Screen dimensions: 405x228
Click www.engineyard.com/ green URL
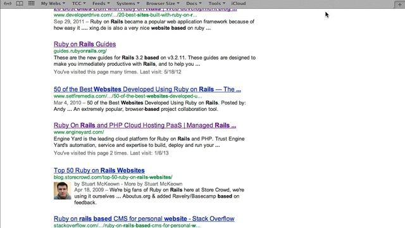78,132
